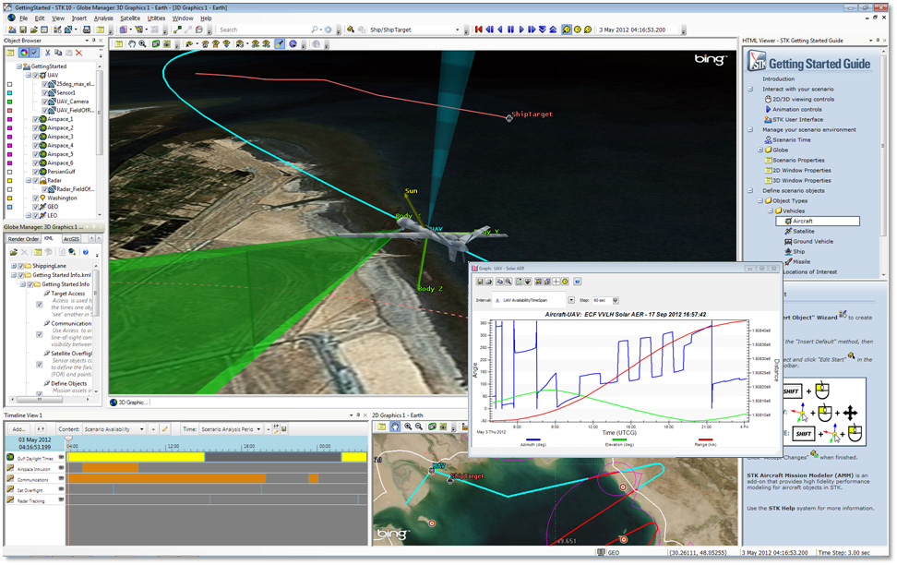Collapse the Vehicles section in guide

point(771,211)
